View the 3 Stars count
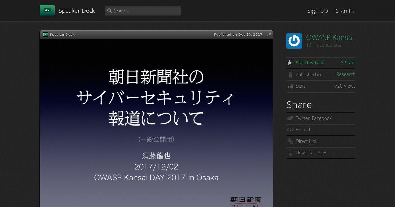Image resolution: width=395 pixels, height=207 pixels. click(x=348, y=63)
